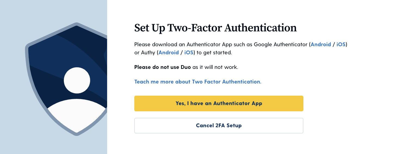This screenshot has width=404, height=154.
Task: Click the words Google Authenticator in the paragraph
Action: 280,45
